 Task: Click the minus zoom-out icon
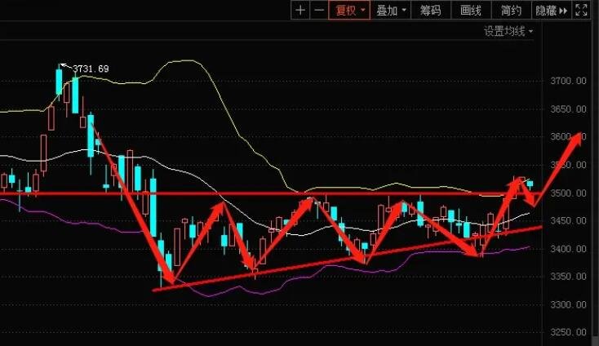(318, 10)
